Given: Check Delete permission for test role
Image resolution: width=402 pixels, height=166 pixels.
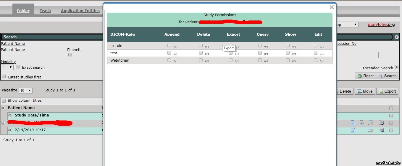Looking at the screenshot, I should click(x=201, y=53).
